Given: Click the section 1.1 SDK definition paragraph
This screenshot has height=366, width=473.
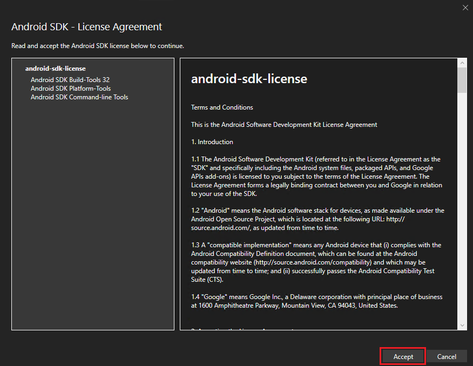Looking at the screenshot, I should 316,177.
